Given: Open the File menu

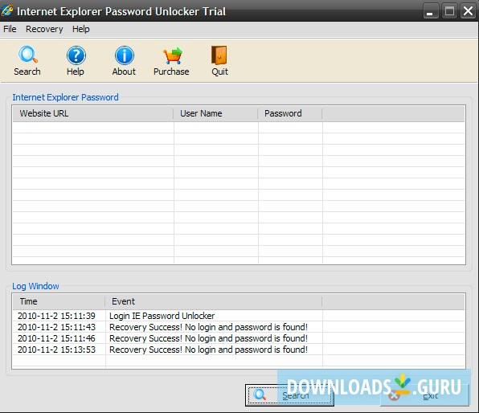Looking at the screenshot, I should (x=10, y=29).
